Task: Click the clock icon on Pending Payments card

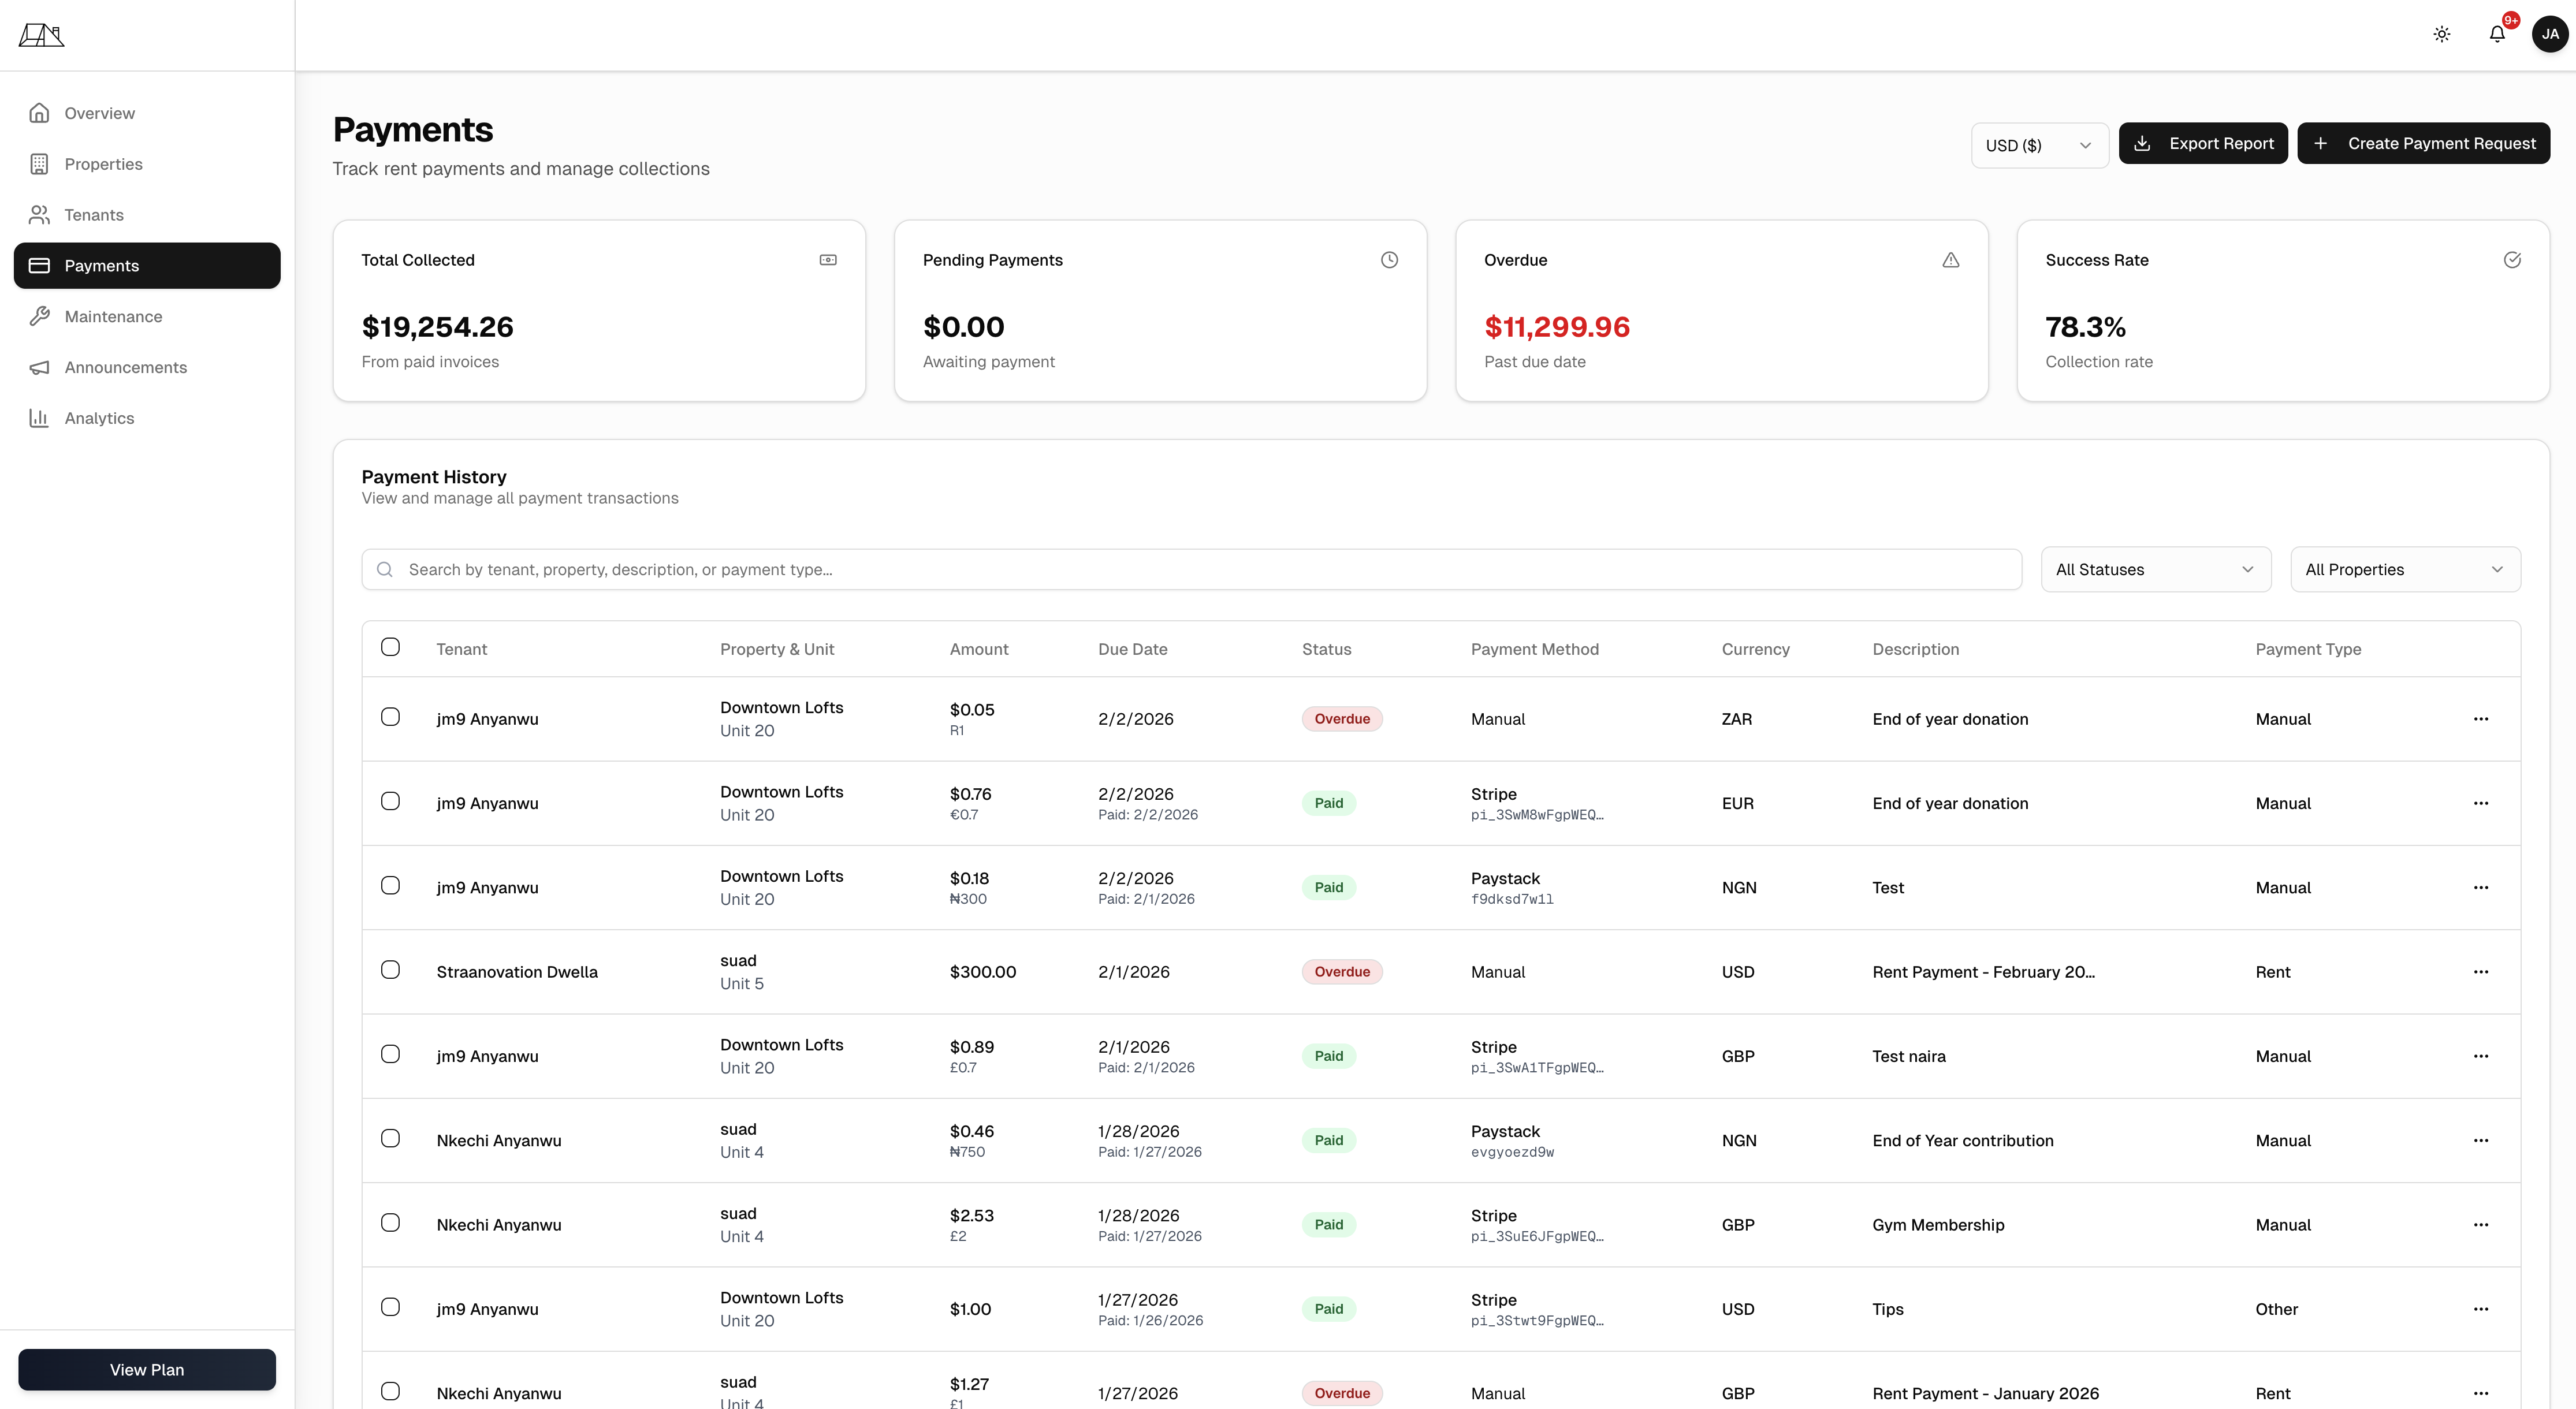Action: pyautogui.click(x=1389, y=260)
